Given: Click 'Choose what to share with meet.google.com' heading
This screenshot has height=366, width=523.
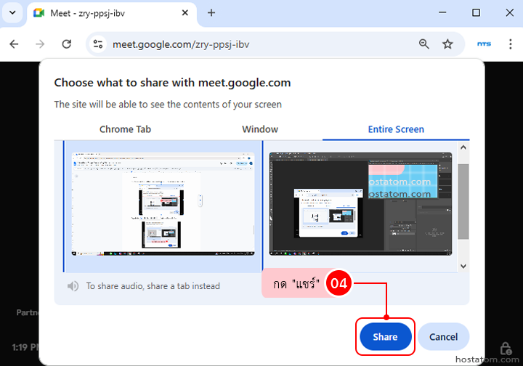Looking at the screenshot, I should click(x=172, y=83).
